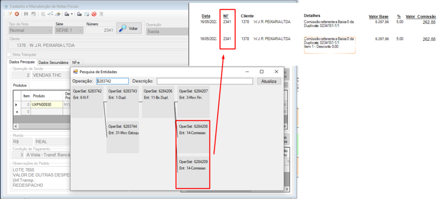This screenshot has height=199, width=442.
Task: Select the entity box OperSist 6283742
Action: (87, 102)
